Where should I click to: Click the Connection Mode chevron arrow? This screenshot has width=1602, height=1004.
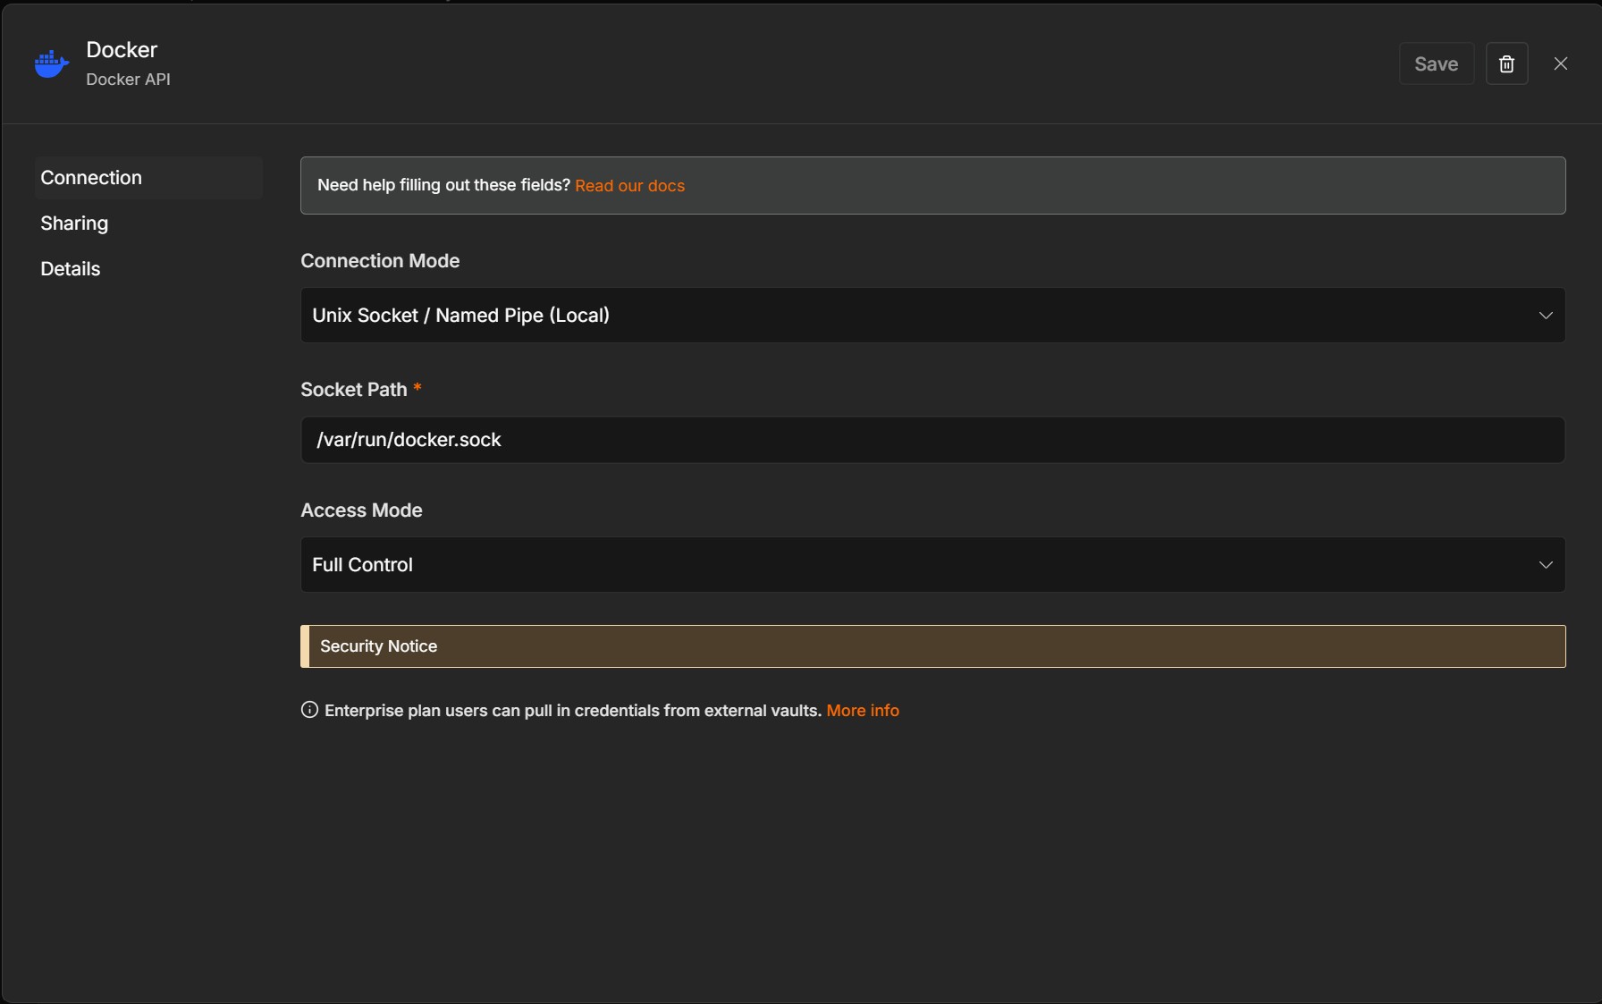tap(1545, 316)
